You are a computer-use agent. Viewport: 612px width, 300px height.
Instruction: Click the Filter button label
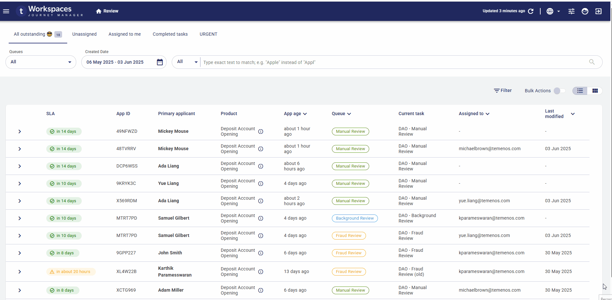(506, 91)
